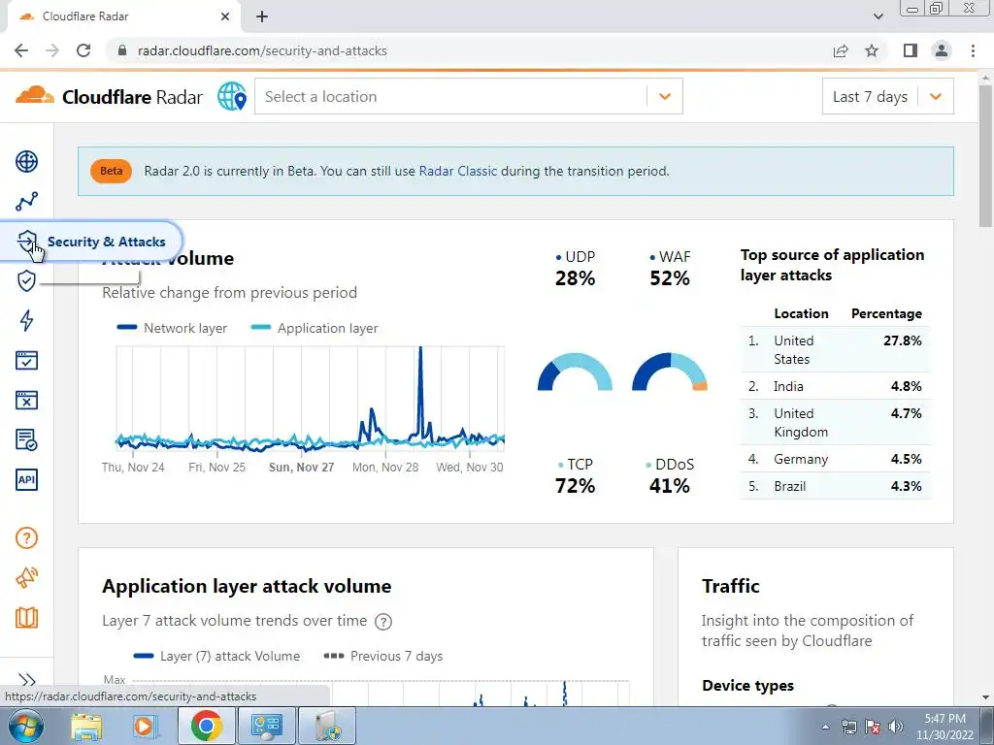Click the Mon, Nov 28 attack spike
994x745 pixels.
420,393
